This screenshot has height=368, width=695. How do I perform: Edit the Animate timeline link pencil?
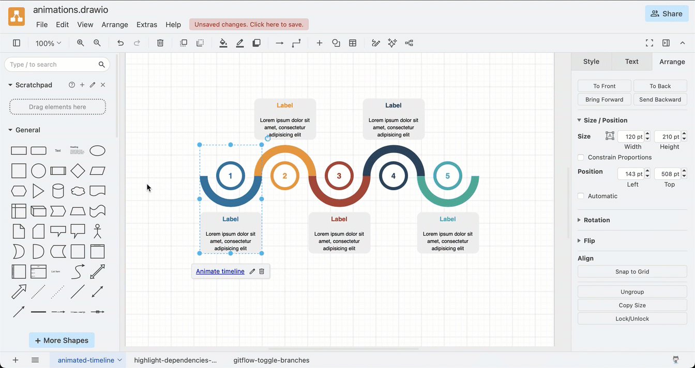click(252, 271)
